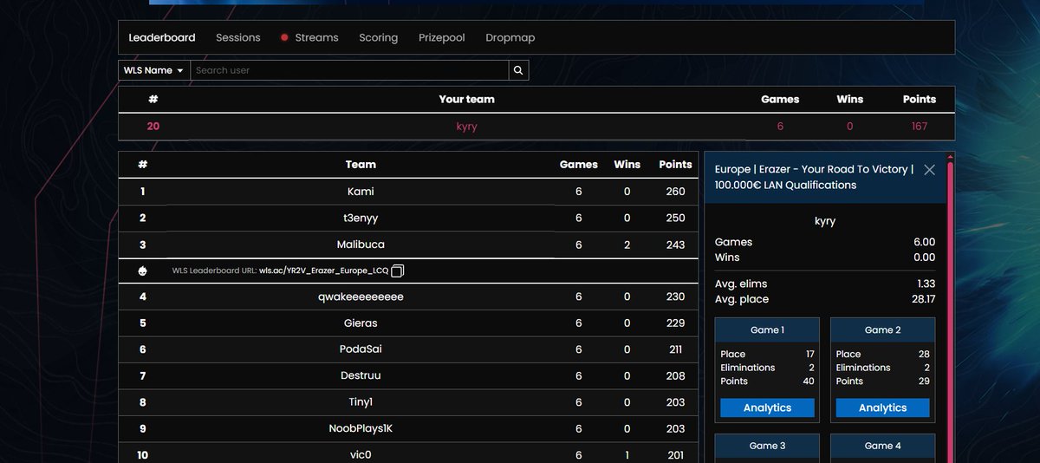Screen dimensions: 1040x463
Task: Open the Streams tab
Action: 316,38
